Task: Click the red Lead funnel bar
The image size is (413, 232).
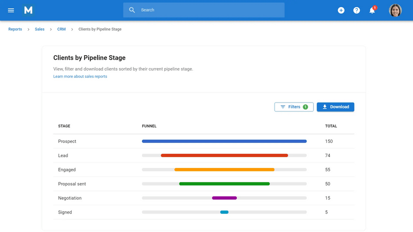Action: point(224,155)
